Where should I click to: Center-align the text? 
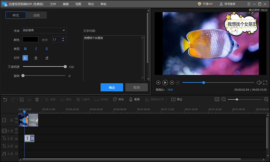(x=36, y=58)
